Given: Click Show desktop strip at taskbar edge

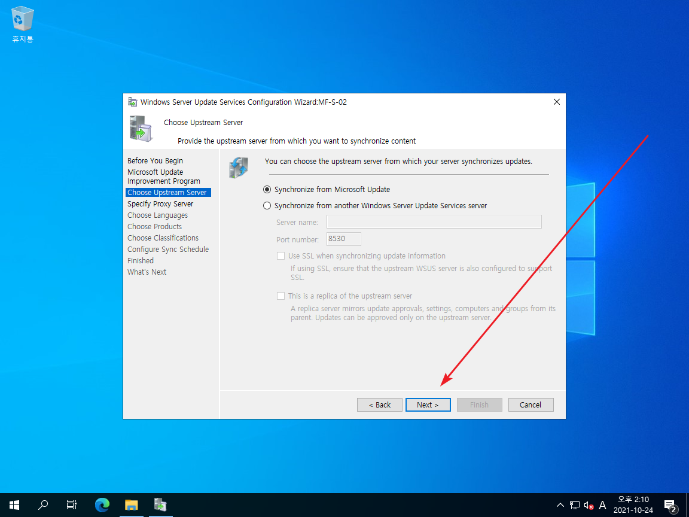Looking at the screenshot, I should coord(687,504).
